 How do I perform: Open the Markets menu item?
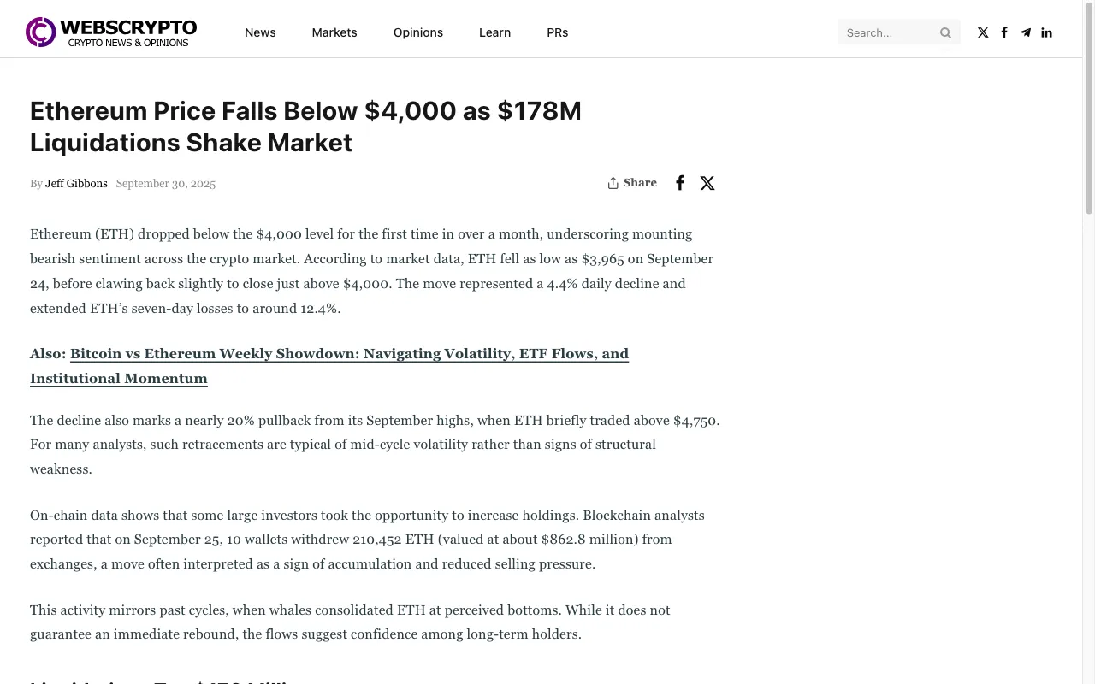tap(334, 32)
